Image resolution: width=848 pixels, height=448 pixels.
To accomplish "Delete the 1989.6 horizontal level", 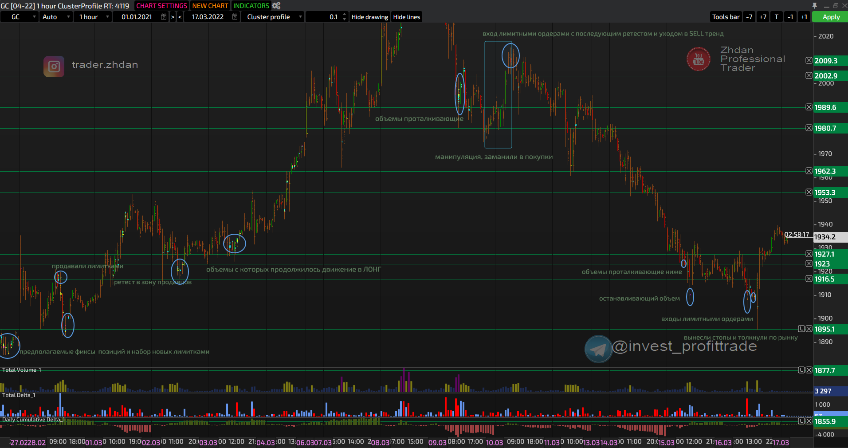I will tap(809, 107).
